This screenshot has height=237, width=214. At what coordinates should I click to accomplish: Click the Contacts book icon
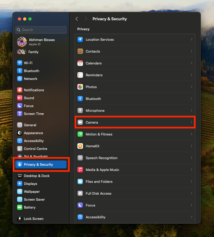(x=80, y=51)
